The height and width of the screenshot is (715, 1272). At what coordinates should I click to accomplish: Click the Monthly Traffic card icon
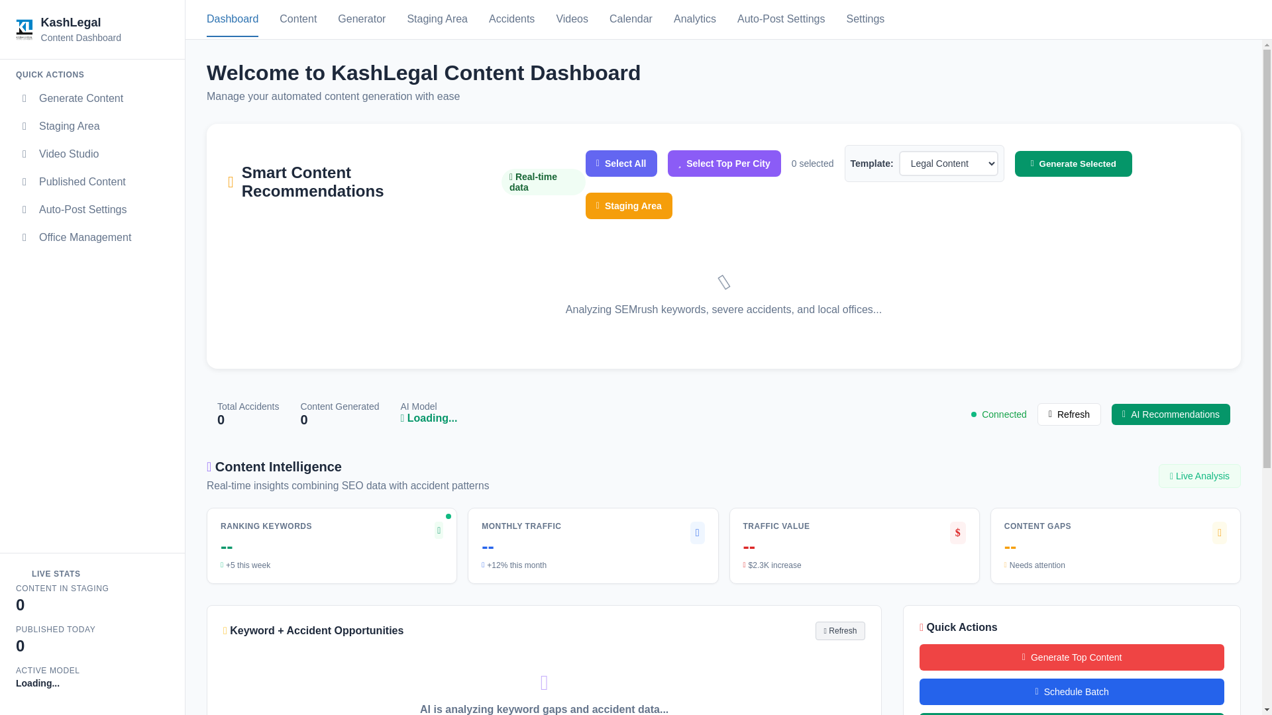[697, 533]
